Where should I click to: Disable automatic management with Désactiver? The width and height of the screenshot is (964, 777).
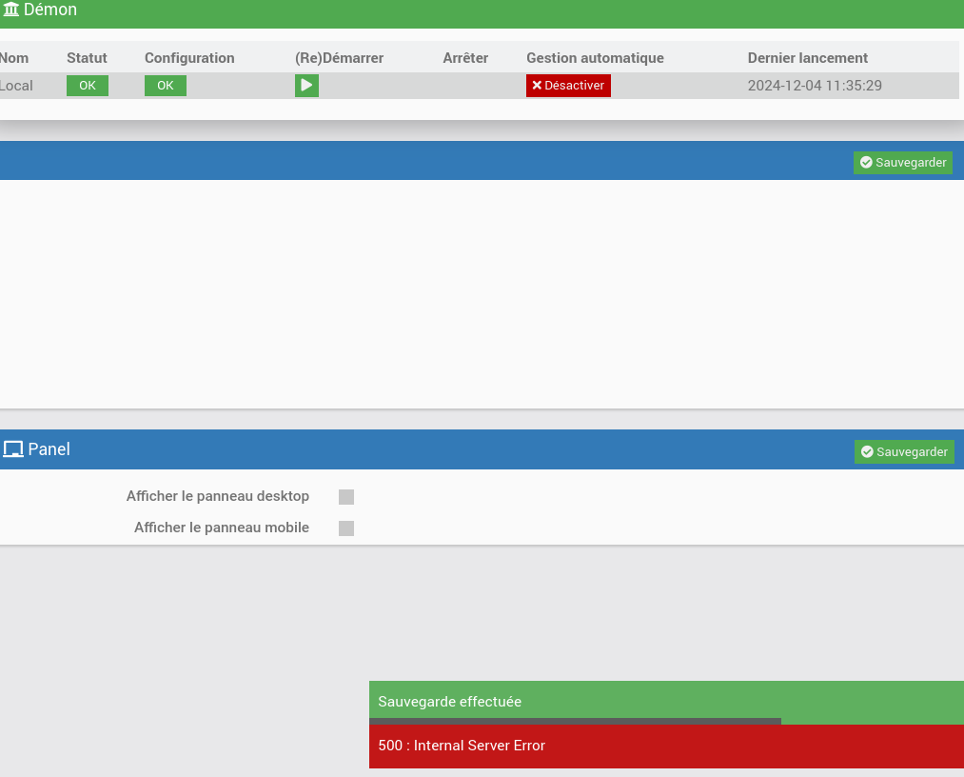[568, 86]
